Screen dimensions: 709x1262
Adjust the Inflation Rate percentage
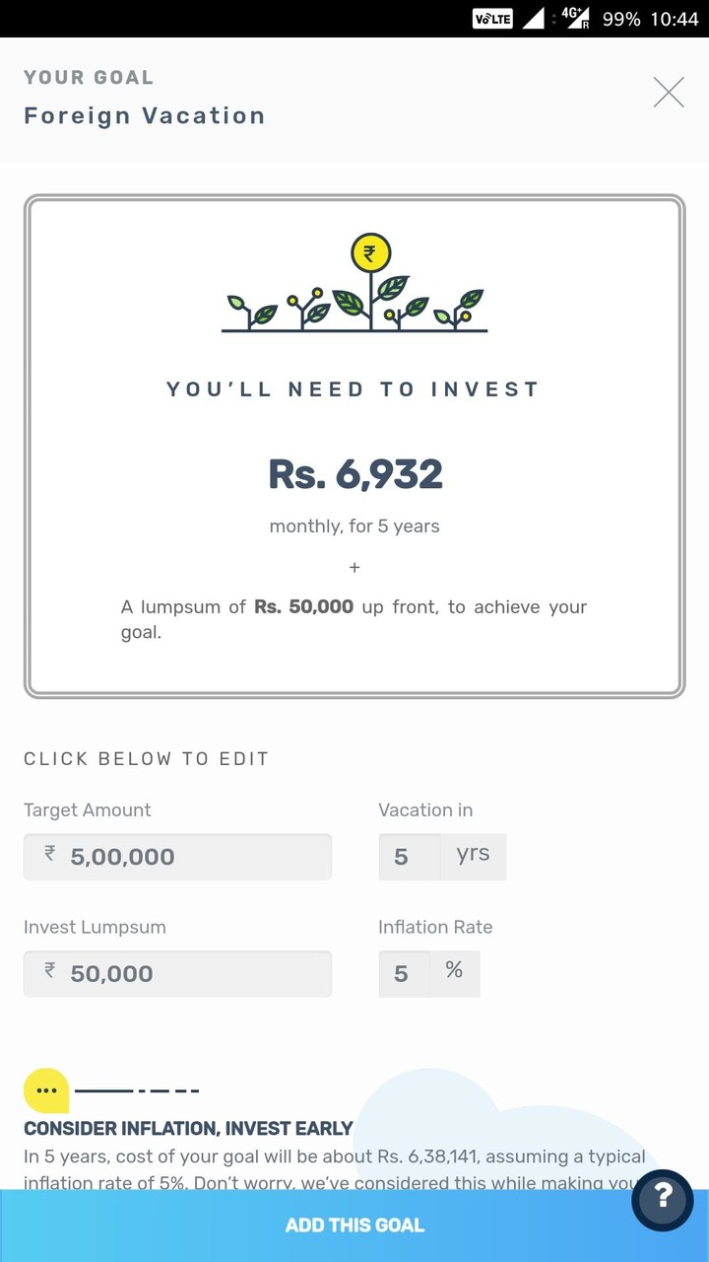point(403,973)
